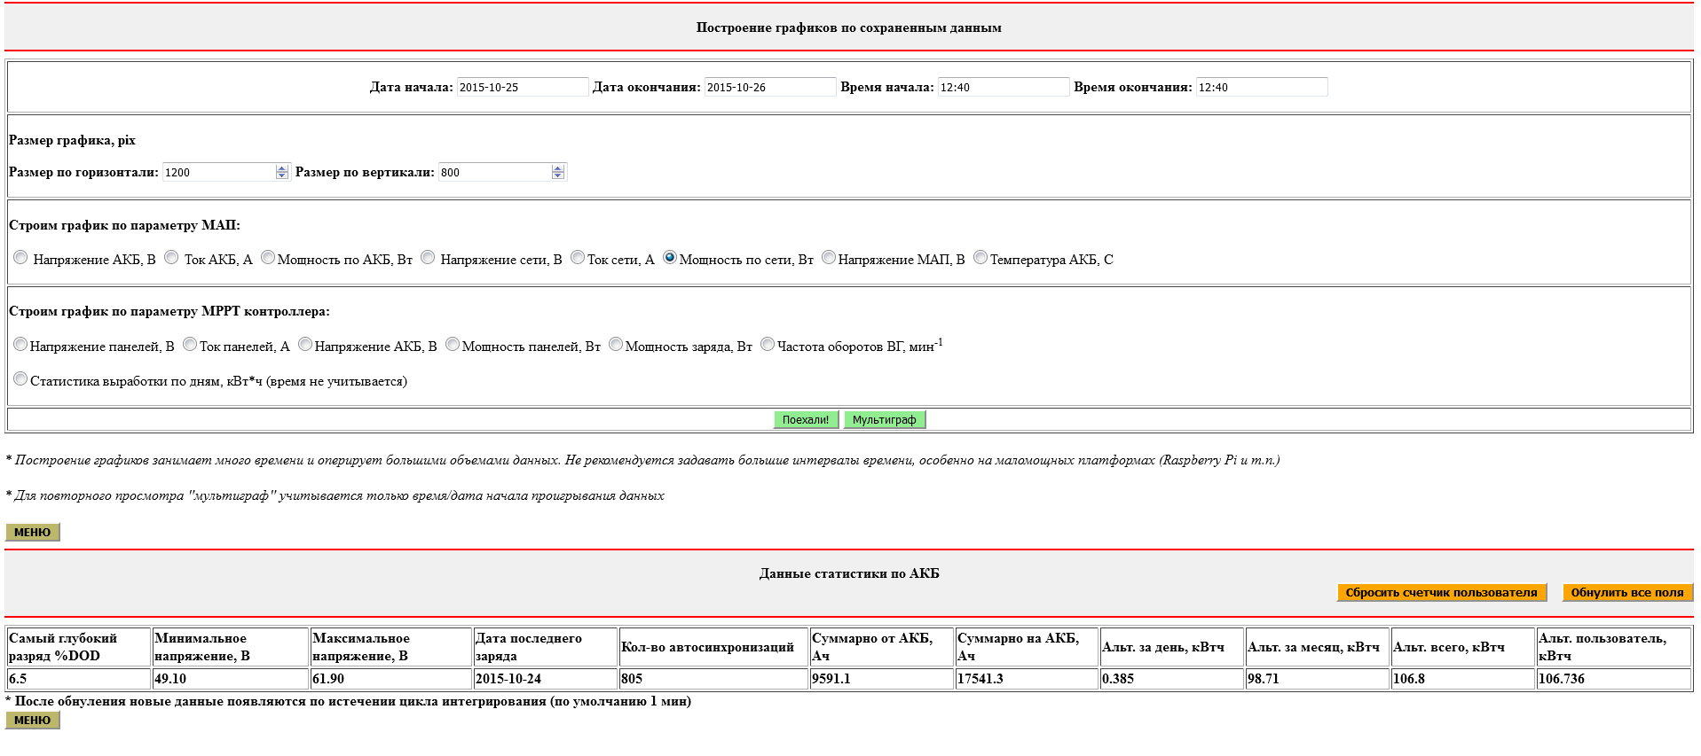Focus the Время окончания input field
1701x756 pixels.
[x=1262, y=87]
